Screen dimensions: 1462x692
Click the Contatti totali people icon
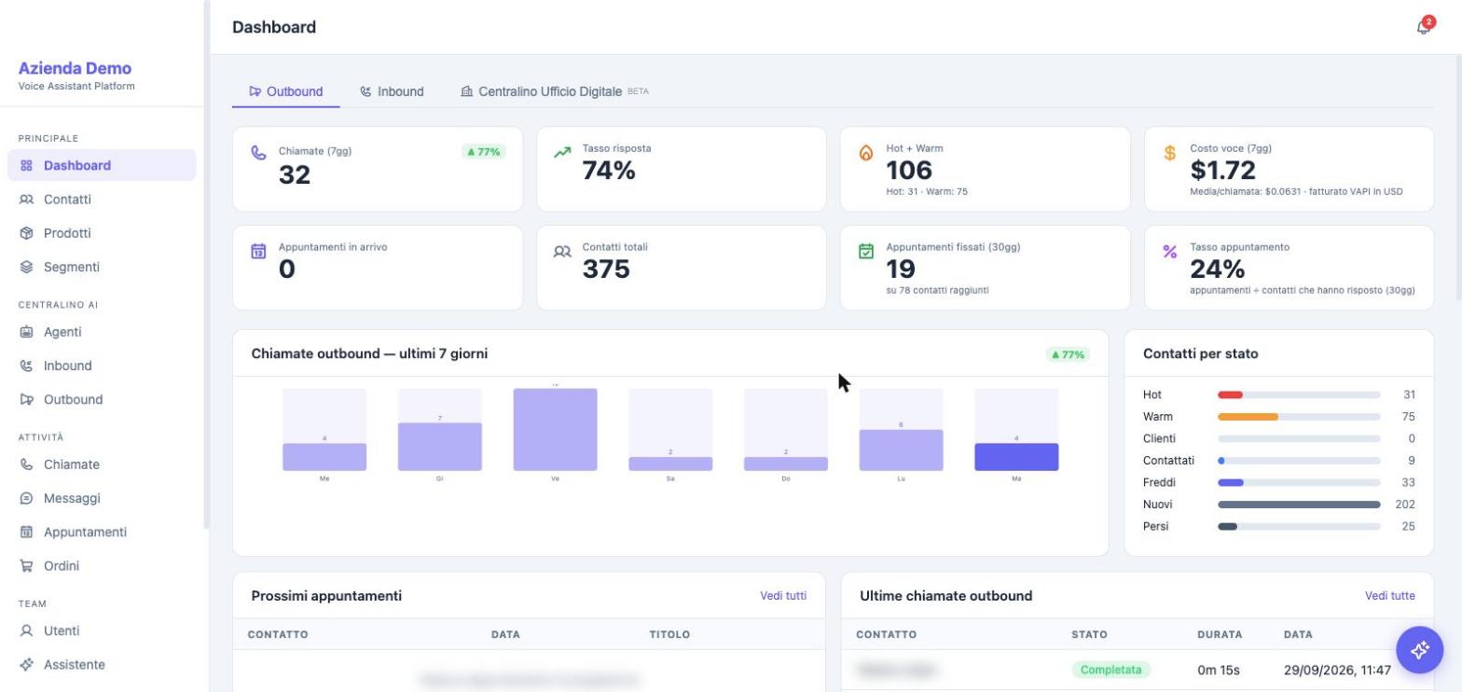tap(562, 251)
